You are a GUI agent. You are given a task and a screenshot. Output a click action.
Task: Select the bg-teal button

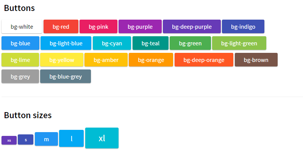150,43
